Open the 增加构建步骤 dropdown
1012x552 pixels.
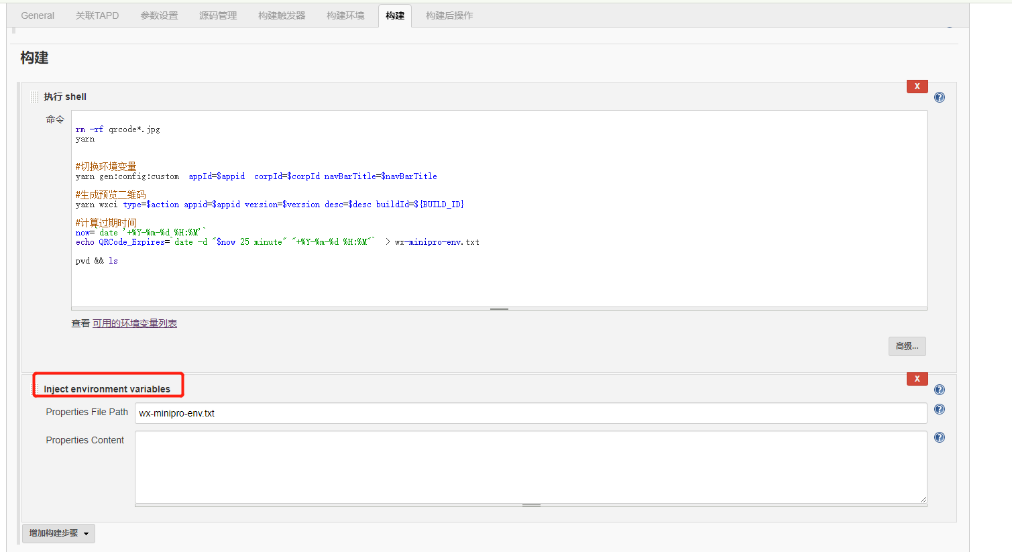(x=58, y=533)
